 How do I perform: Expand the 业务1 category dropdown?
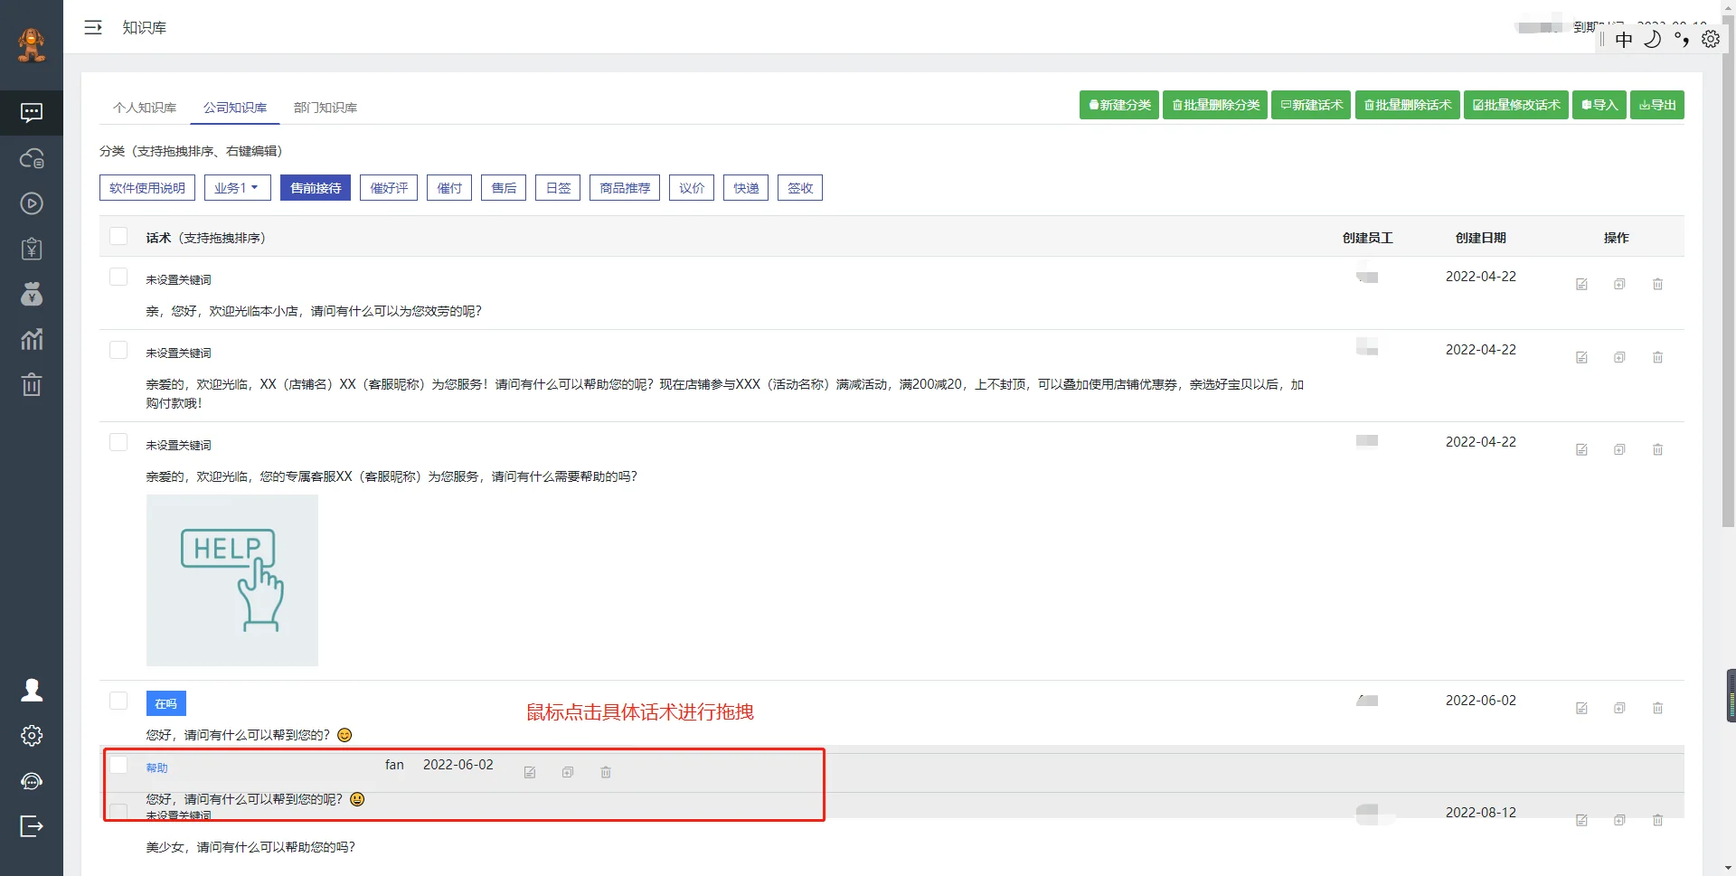(238, 188)
